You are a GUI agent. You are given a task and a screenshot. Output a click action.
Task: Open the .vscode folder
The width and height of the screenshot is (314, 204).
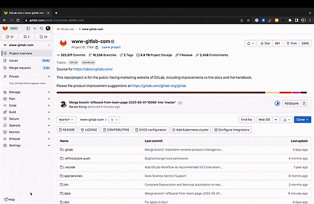69,167
